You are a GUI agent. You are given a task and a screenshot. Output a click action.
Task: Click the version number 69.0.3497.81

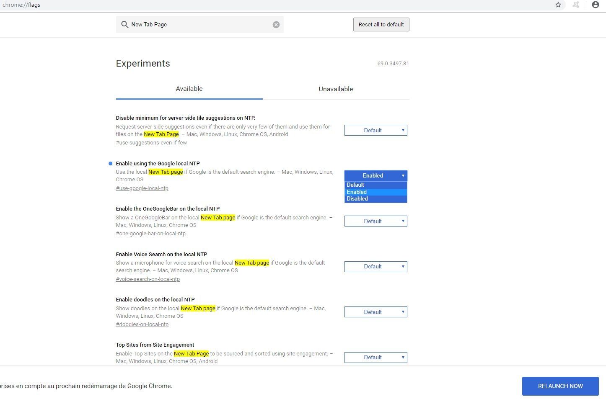click(x=393, y=64)
